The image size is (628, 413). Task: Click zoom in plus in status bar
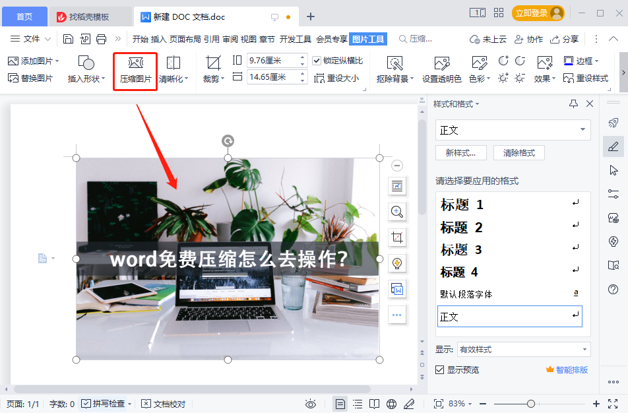[x=596, y=404]
